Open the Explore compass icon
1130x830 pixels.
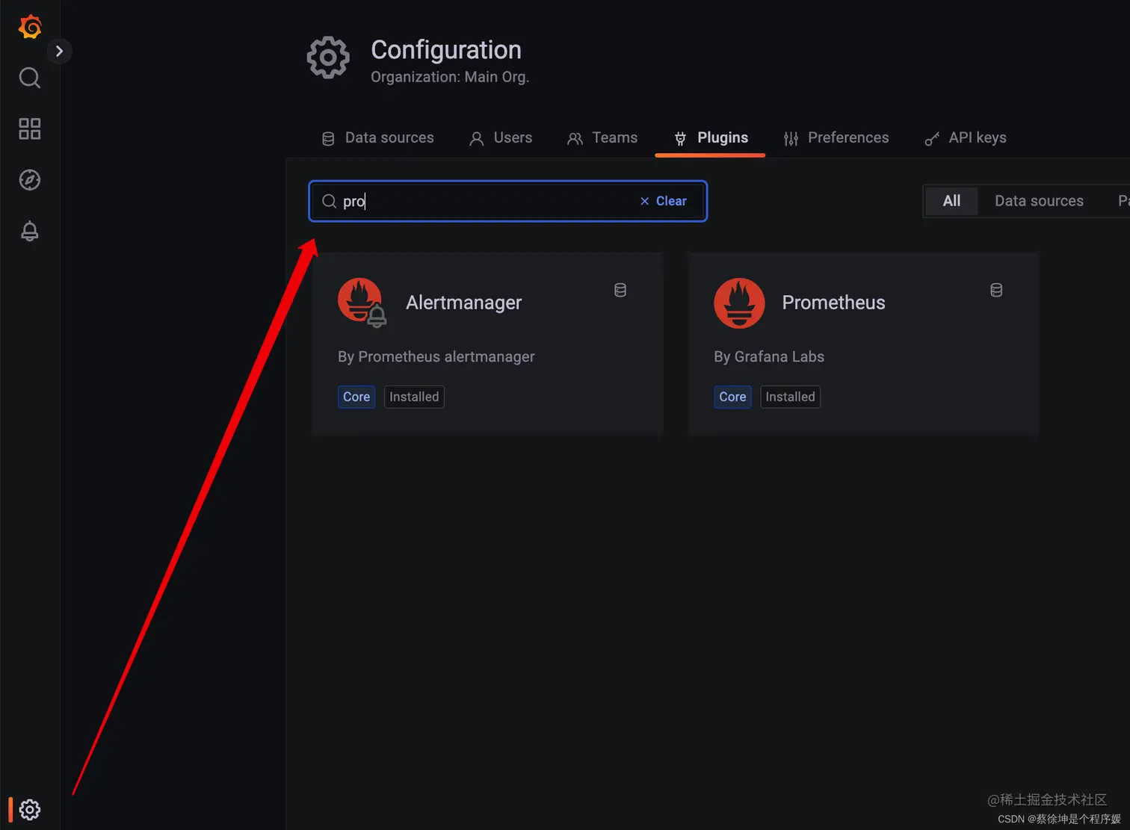click(30, 179)
